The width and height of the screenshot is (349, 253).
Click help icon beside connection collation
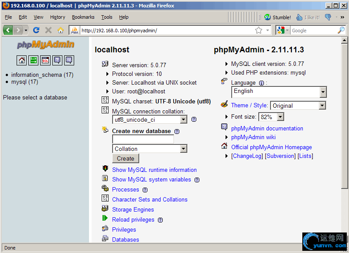point(194,120)
